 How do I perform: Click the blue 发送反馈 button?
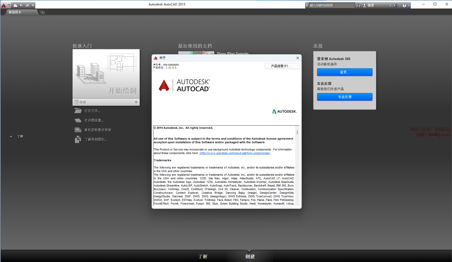pos(345,97)
